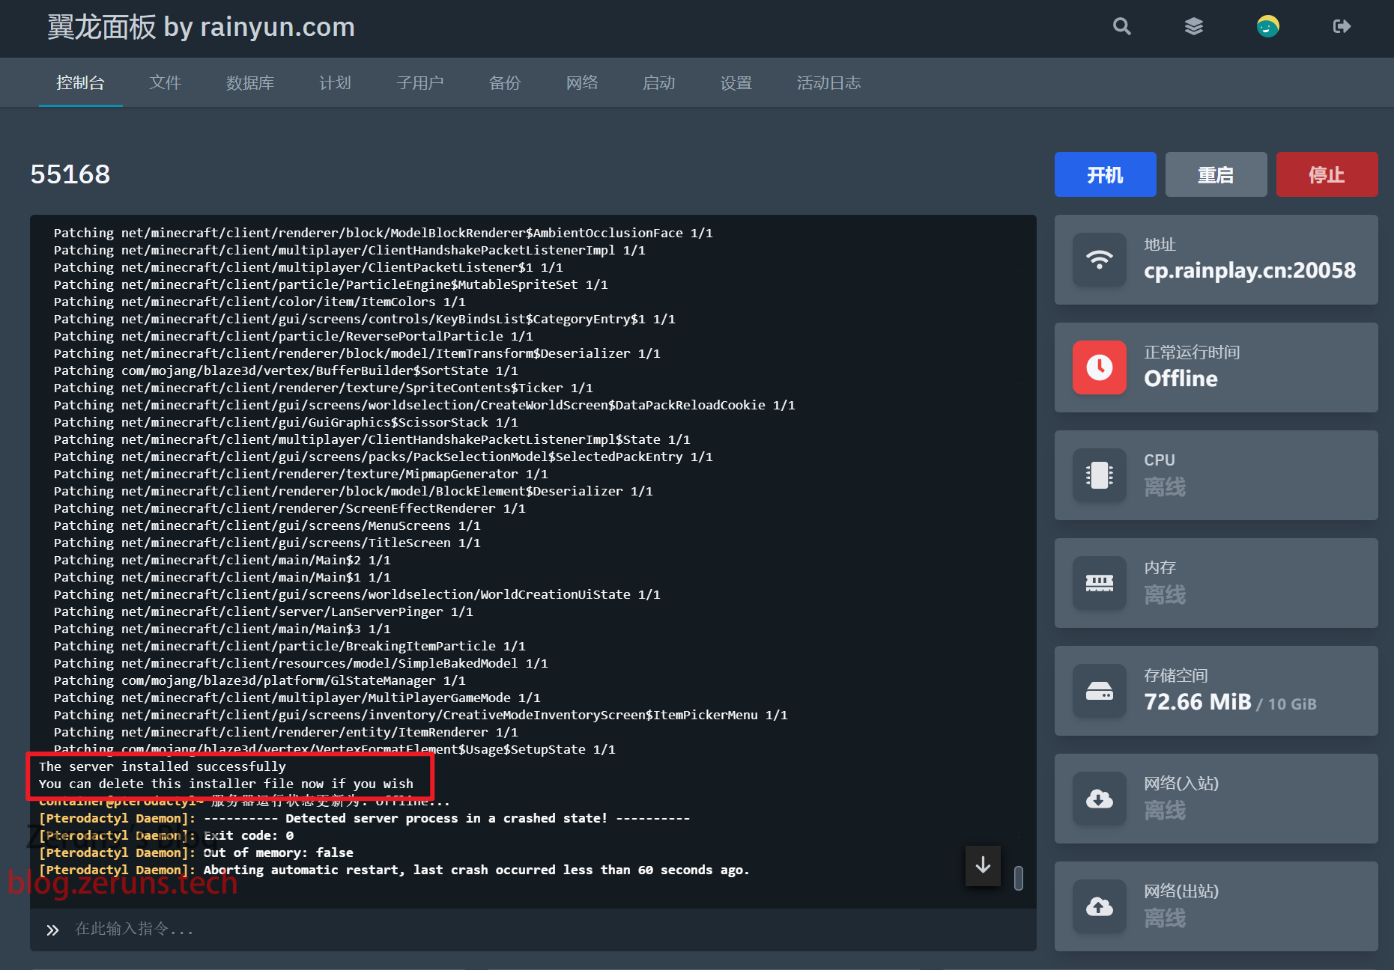
Task: View the 活动日志 tab
Action: 828,82
